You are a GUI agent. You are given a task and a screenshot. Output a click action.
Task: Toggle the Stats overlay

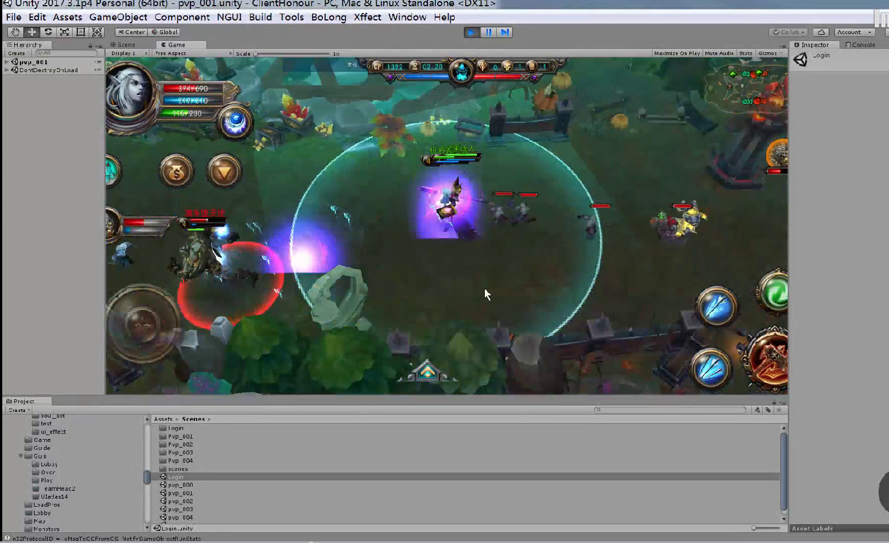[x=745, y=53]
